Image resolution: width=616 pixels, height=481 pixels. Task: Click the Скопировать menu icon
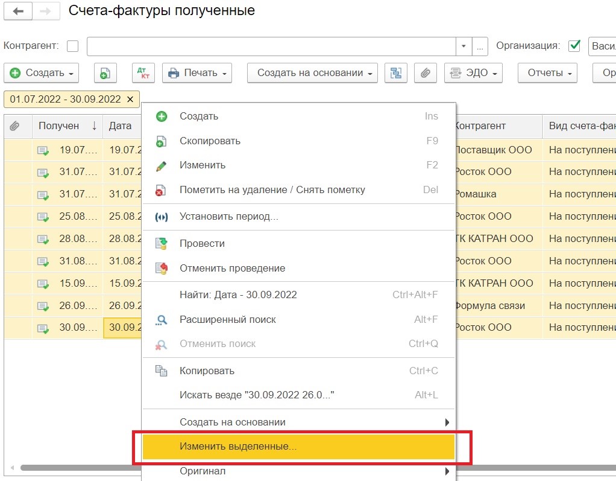(162, 141)
